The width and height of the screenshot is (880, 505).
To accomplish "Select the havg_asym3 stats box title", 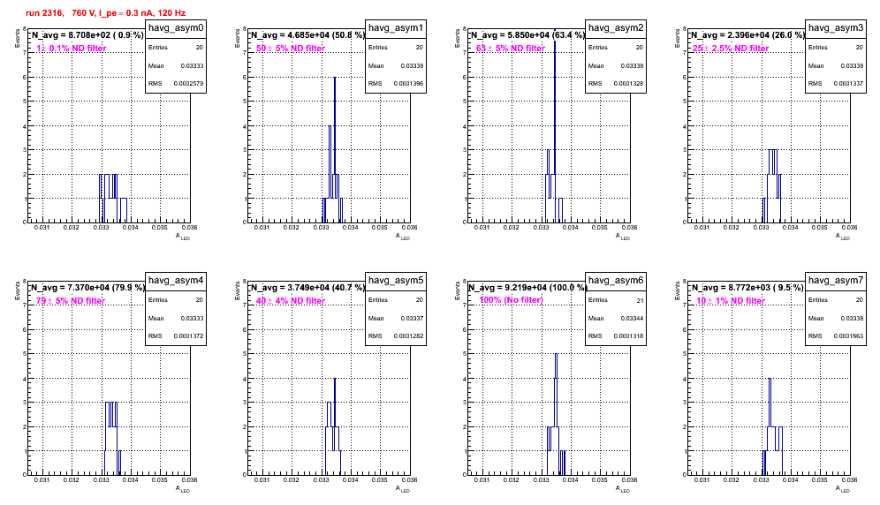I will click(x=836, y=28).
